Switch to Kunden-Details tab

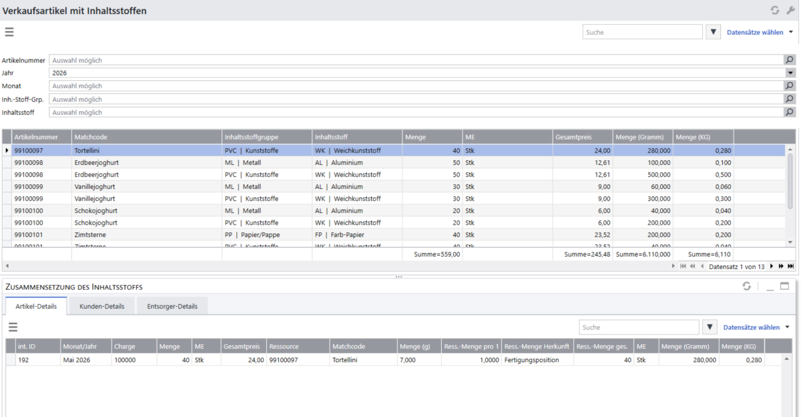[101, 306]
